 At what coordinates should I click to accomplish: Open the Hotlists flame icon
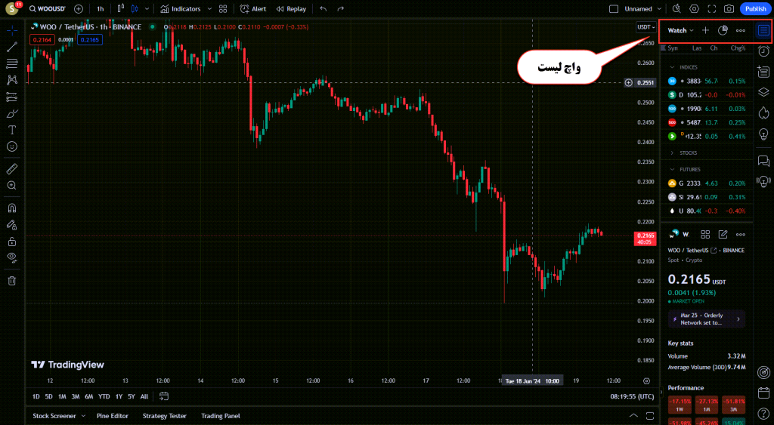coord(763,113)
